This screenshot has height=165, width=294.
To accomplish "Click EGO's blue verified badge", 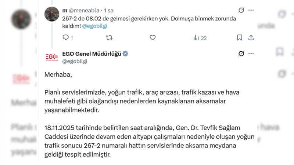I will point(125,54).
